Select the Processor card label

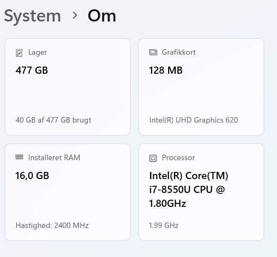point(178,158)
